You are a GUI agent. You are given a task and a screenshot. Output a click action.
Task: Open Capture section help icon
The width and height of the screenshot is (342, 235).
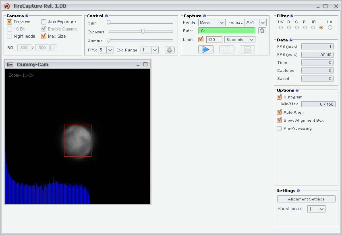pyautogui.click(x=204, y=16)
